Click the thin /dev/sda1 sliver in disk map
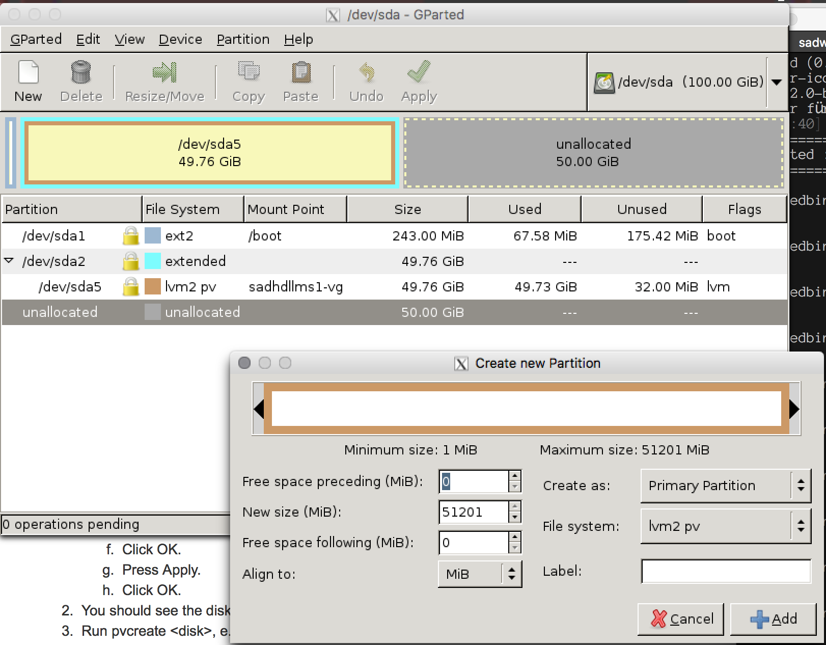826x645 pixels. coord(11,153)
